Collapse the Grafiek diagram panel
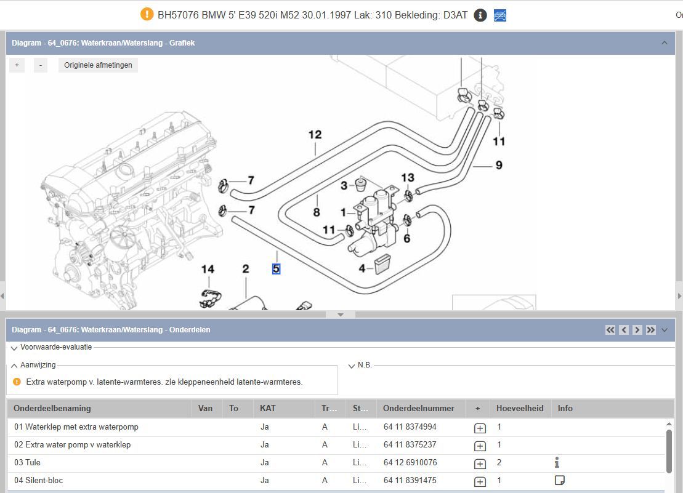683x493 pixels. (x=664, y=43)
